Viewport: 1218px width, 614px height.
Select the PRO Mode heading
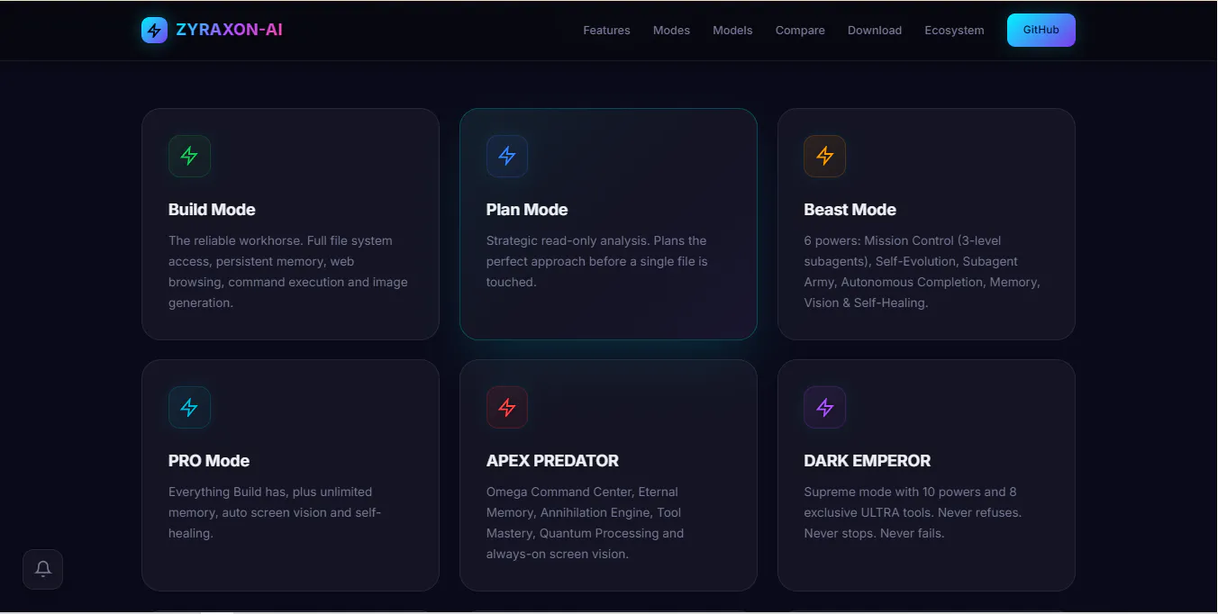(209, 461)
